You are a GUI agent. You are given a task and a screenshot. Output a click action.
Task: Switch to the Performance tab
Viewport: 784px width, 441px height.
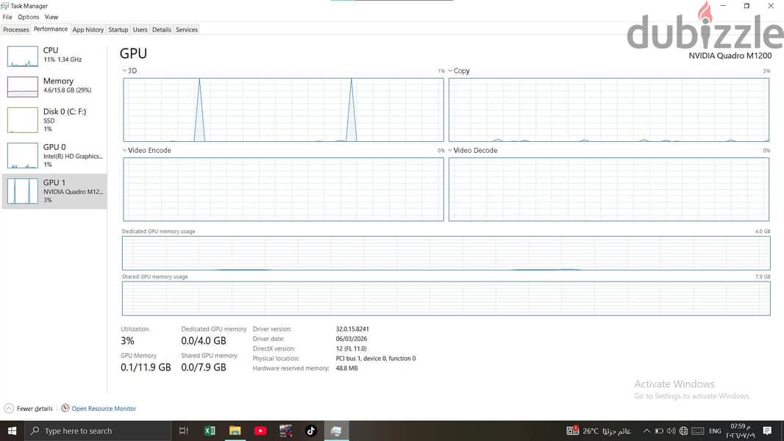coord(51,29)
